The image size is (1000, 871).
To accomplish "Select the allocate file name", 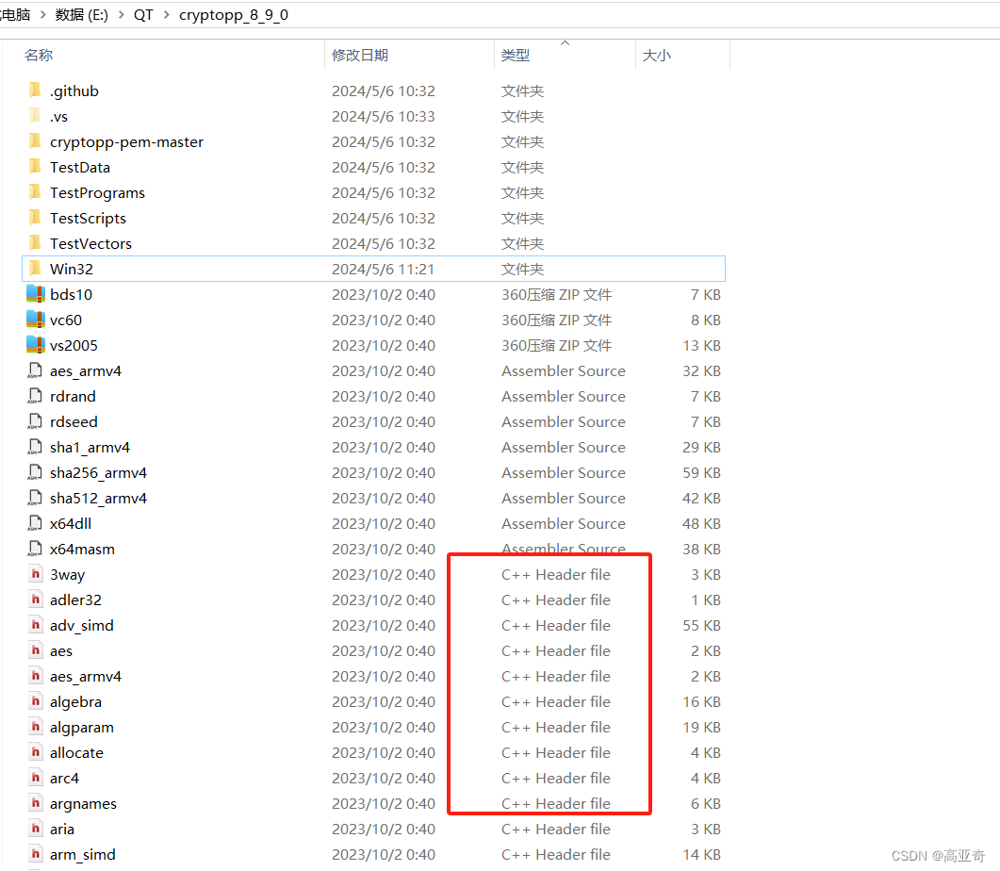I will tap(76, 753).
